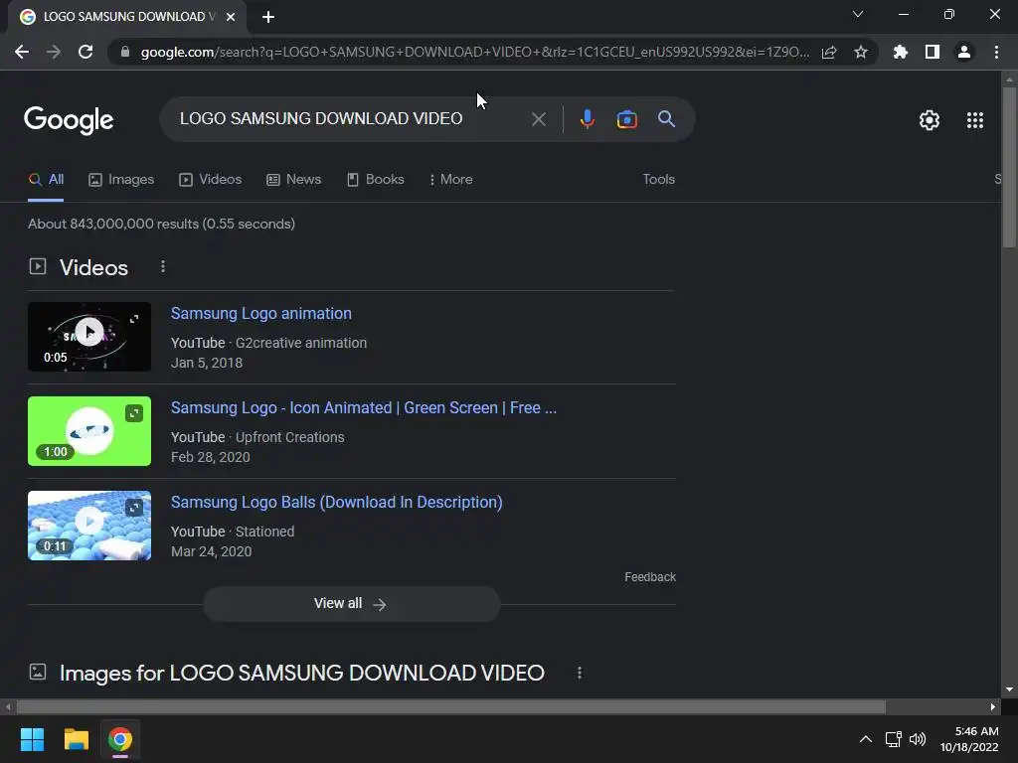Switch to the Videos tab

click(x=211, y=180)
